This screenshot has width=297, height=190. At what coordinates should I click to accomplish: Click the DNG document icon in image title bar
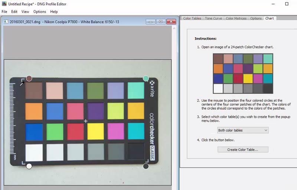6,22
